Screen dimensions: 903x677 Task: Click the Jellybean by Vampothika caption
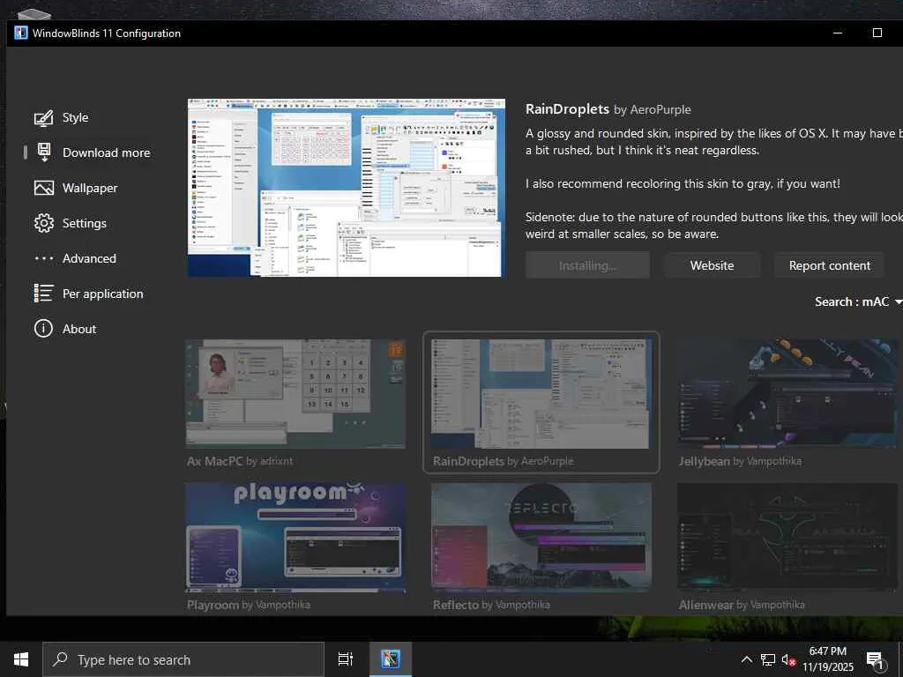pyautogui.click(x=740, y=461)
